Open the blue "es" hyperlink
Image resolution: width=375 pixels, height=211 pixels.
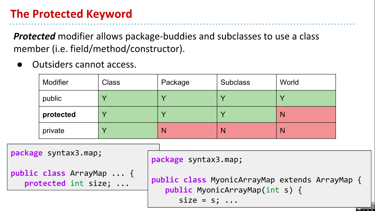pos(373,202)
